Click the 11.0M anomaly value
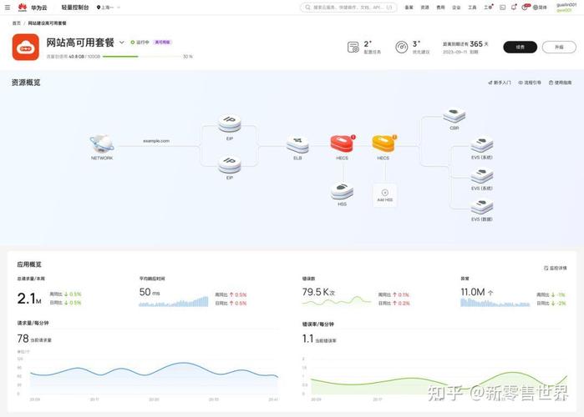This screenshot has width=584, height=417. [x=477, y=292]
